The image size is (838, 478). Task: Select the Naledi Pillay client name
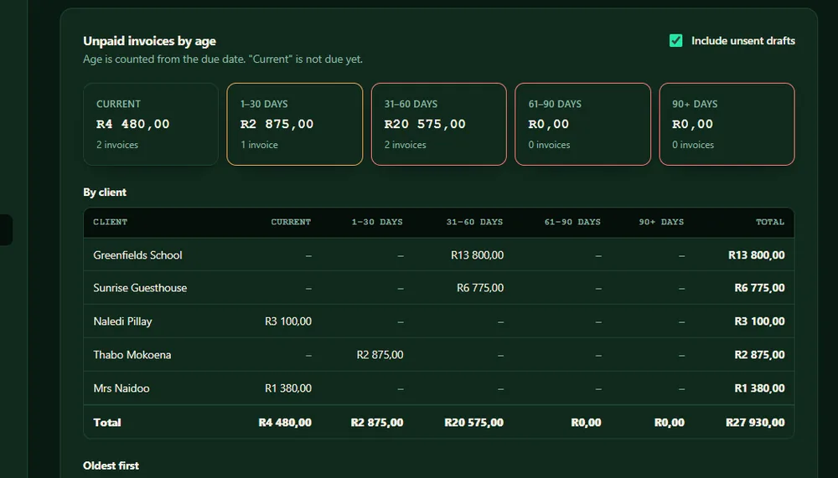122,321
